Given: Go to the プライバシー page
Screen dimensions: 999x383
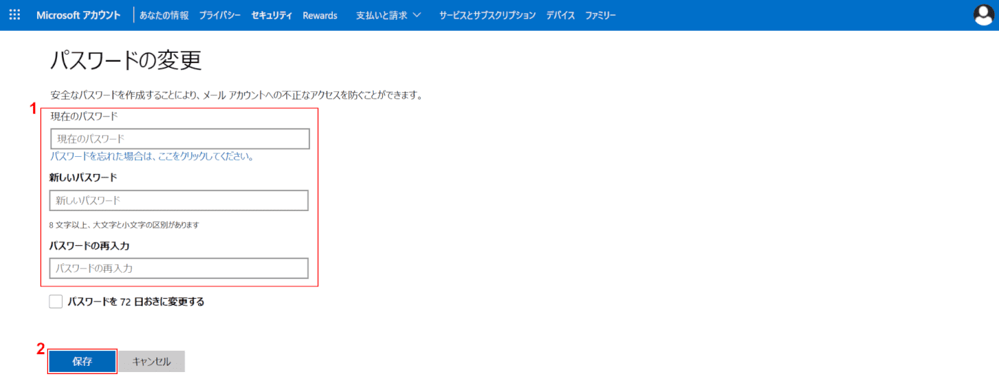Looking at the screenshot, I should tap(220, 15).
